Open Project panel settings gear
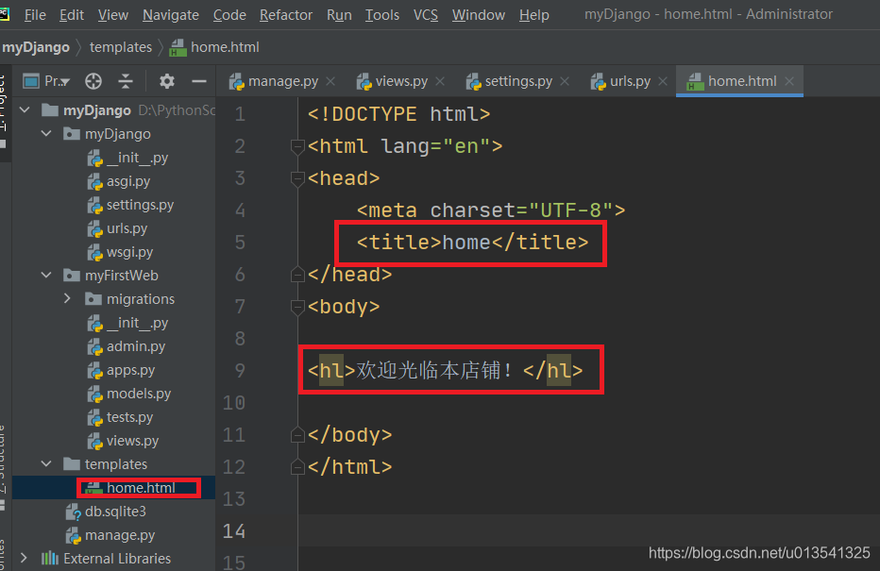The width and height of the screenshot is (880, 571). 167,81
